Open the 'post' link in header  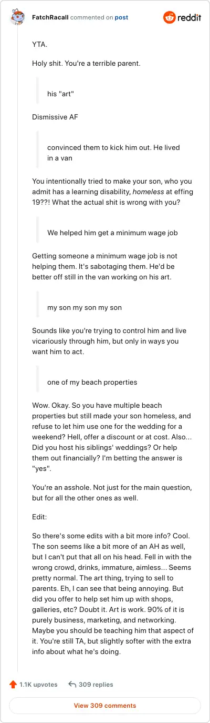pos(121,17)
